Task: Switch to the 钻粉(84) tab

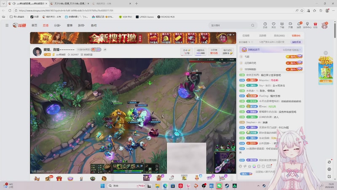Action: point(296,35)
